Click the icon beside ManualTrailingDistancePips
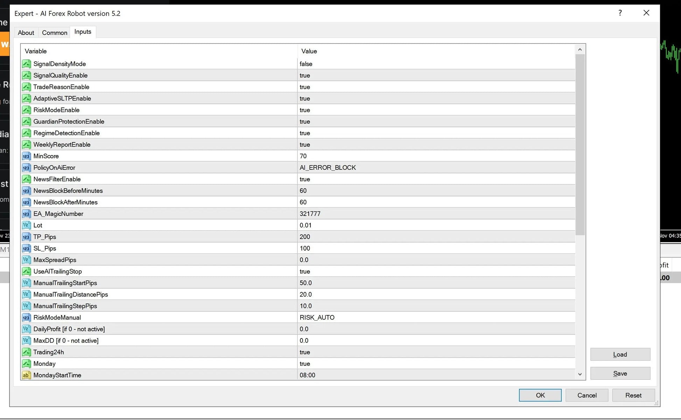681x420 pixels. (x=26, y=294)
